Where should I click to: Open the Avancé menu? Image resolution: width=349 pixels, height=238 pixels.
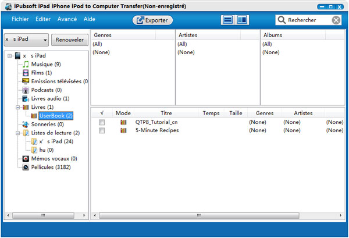(x=67, y=19)
